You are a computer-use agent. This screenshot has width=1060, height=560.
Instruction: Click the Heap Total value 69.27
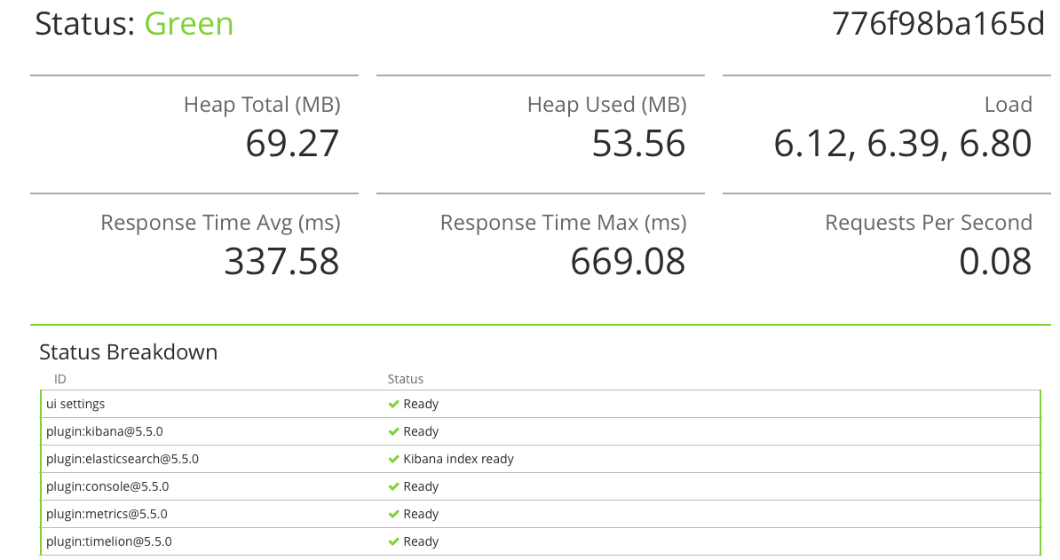(292, 143)
